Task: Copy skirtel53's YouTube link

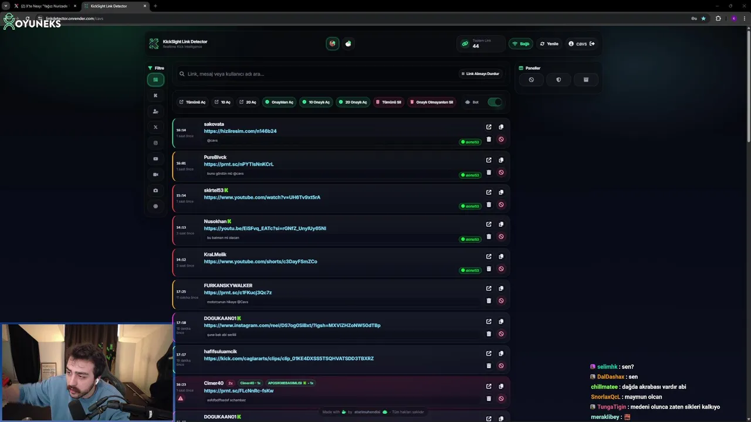Action: 501,192
